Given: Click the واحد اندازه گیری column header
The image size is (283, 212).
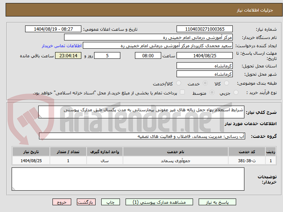Looking at the screenshot, I should coord(105,152).
